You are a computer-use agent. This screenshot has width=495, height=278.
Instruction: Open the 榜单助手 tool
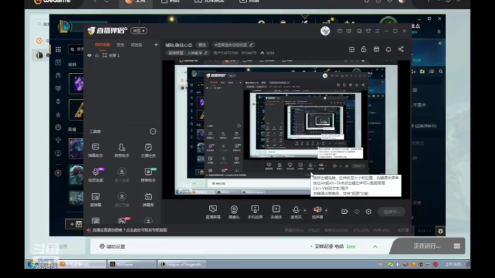148,175
